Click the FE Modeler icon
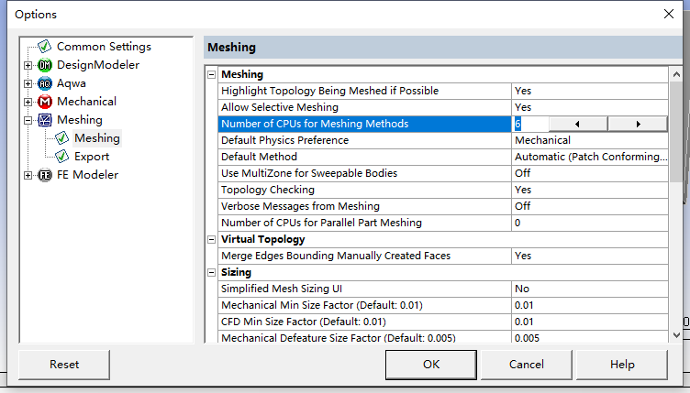This screenshot has height=393, width=690. pos(44,175)
